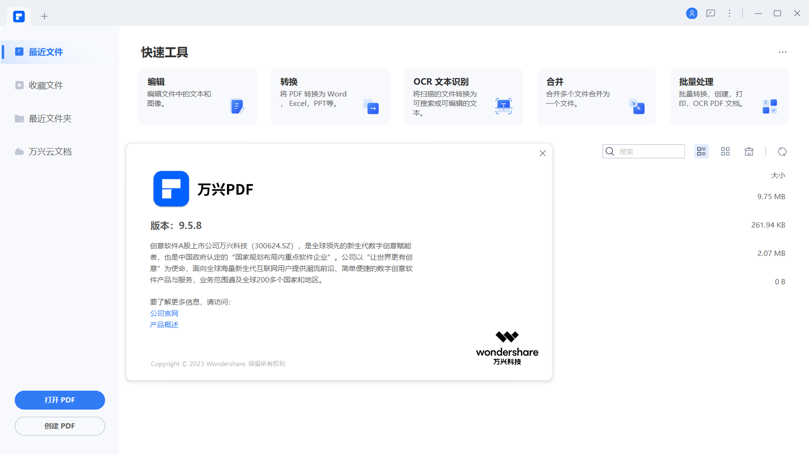Open the 转换 PDF conversion tool
The image size is (809, 455).
[330, 97]
